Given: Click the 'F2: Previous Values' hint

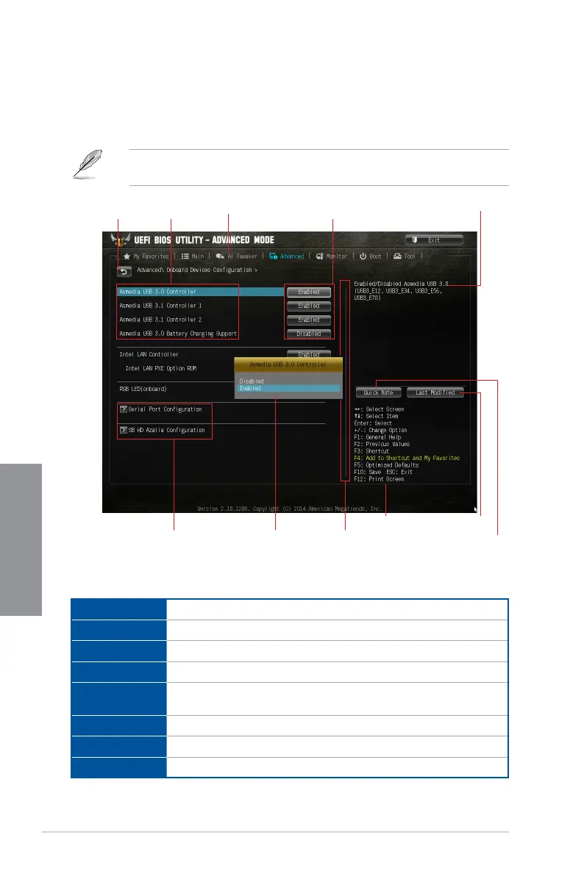Looking at the screenshot, I should click(x=382, y=444).
